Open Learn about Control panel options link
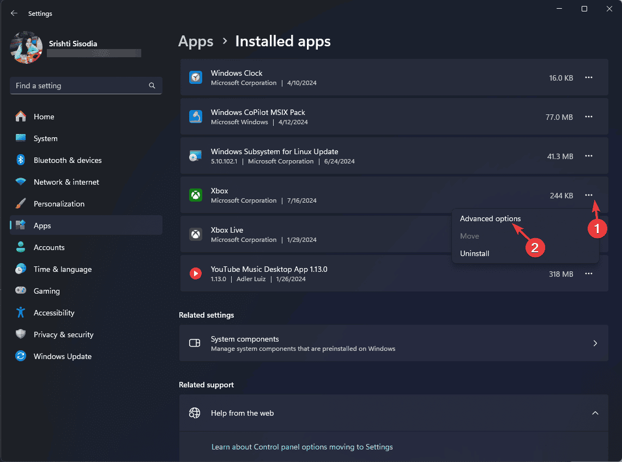Viewport: 622px width, 462px height. (302, 447)
